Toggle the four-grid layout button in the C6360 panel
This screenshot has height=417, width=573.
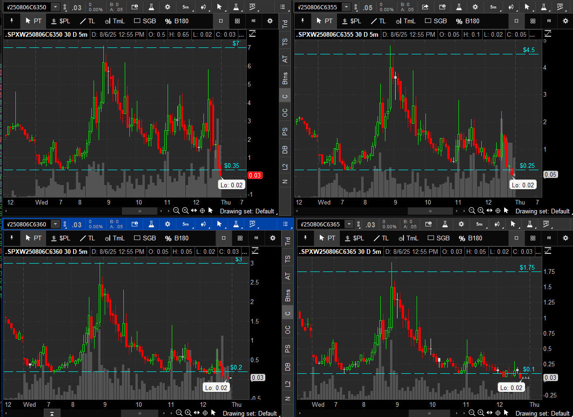click(x=240, y=238)
